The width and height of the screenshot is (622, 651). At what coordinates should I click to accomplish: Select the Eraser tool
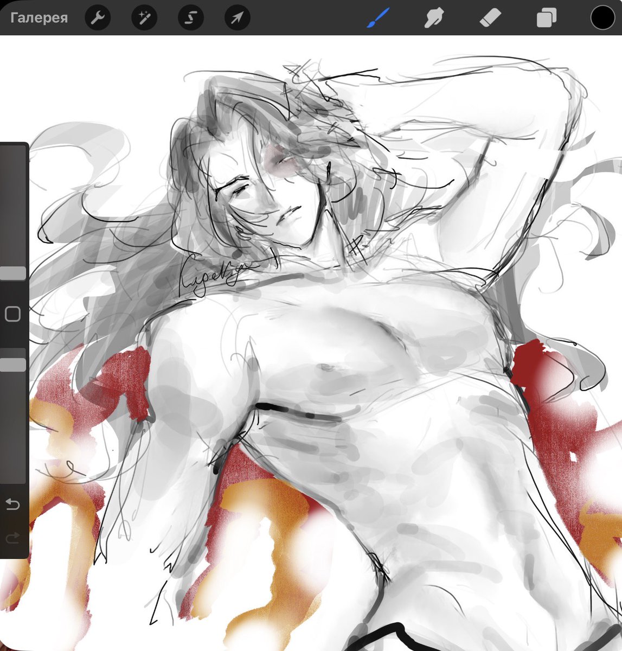pos(491,18)
